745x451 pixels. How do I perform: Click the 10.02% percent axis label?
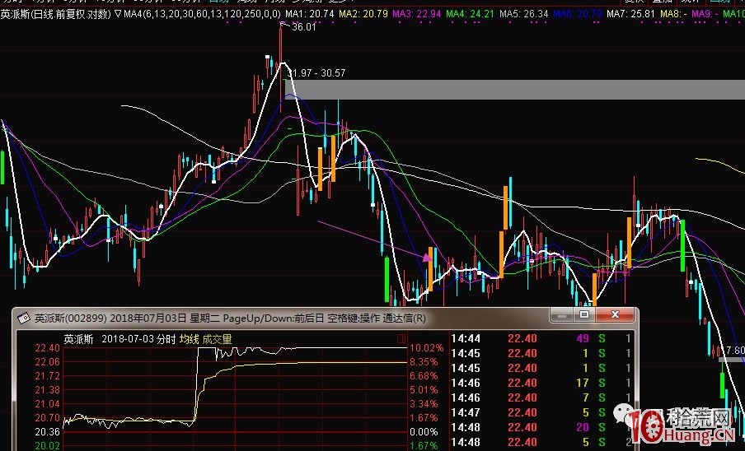point(426,348)
